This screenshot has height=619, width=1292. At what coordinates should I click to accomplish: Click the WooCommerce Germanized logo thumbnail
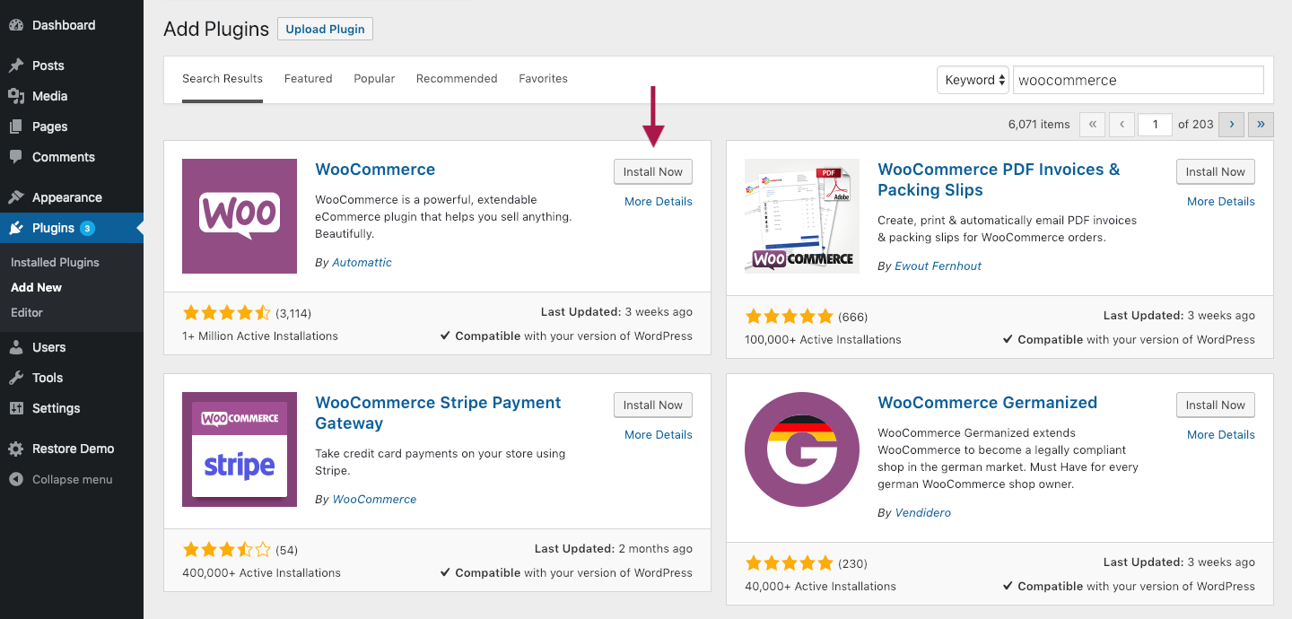click(802, 449)
